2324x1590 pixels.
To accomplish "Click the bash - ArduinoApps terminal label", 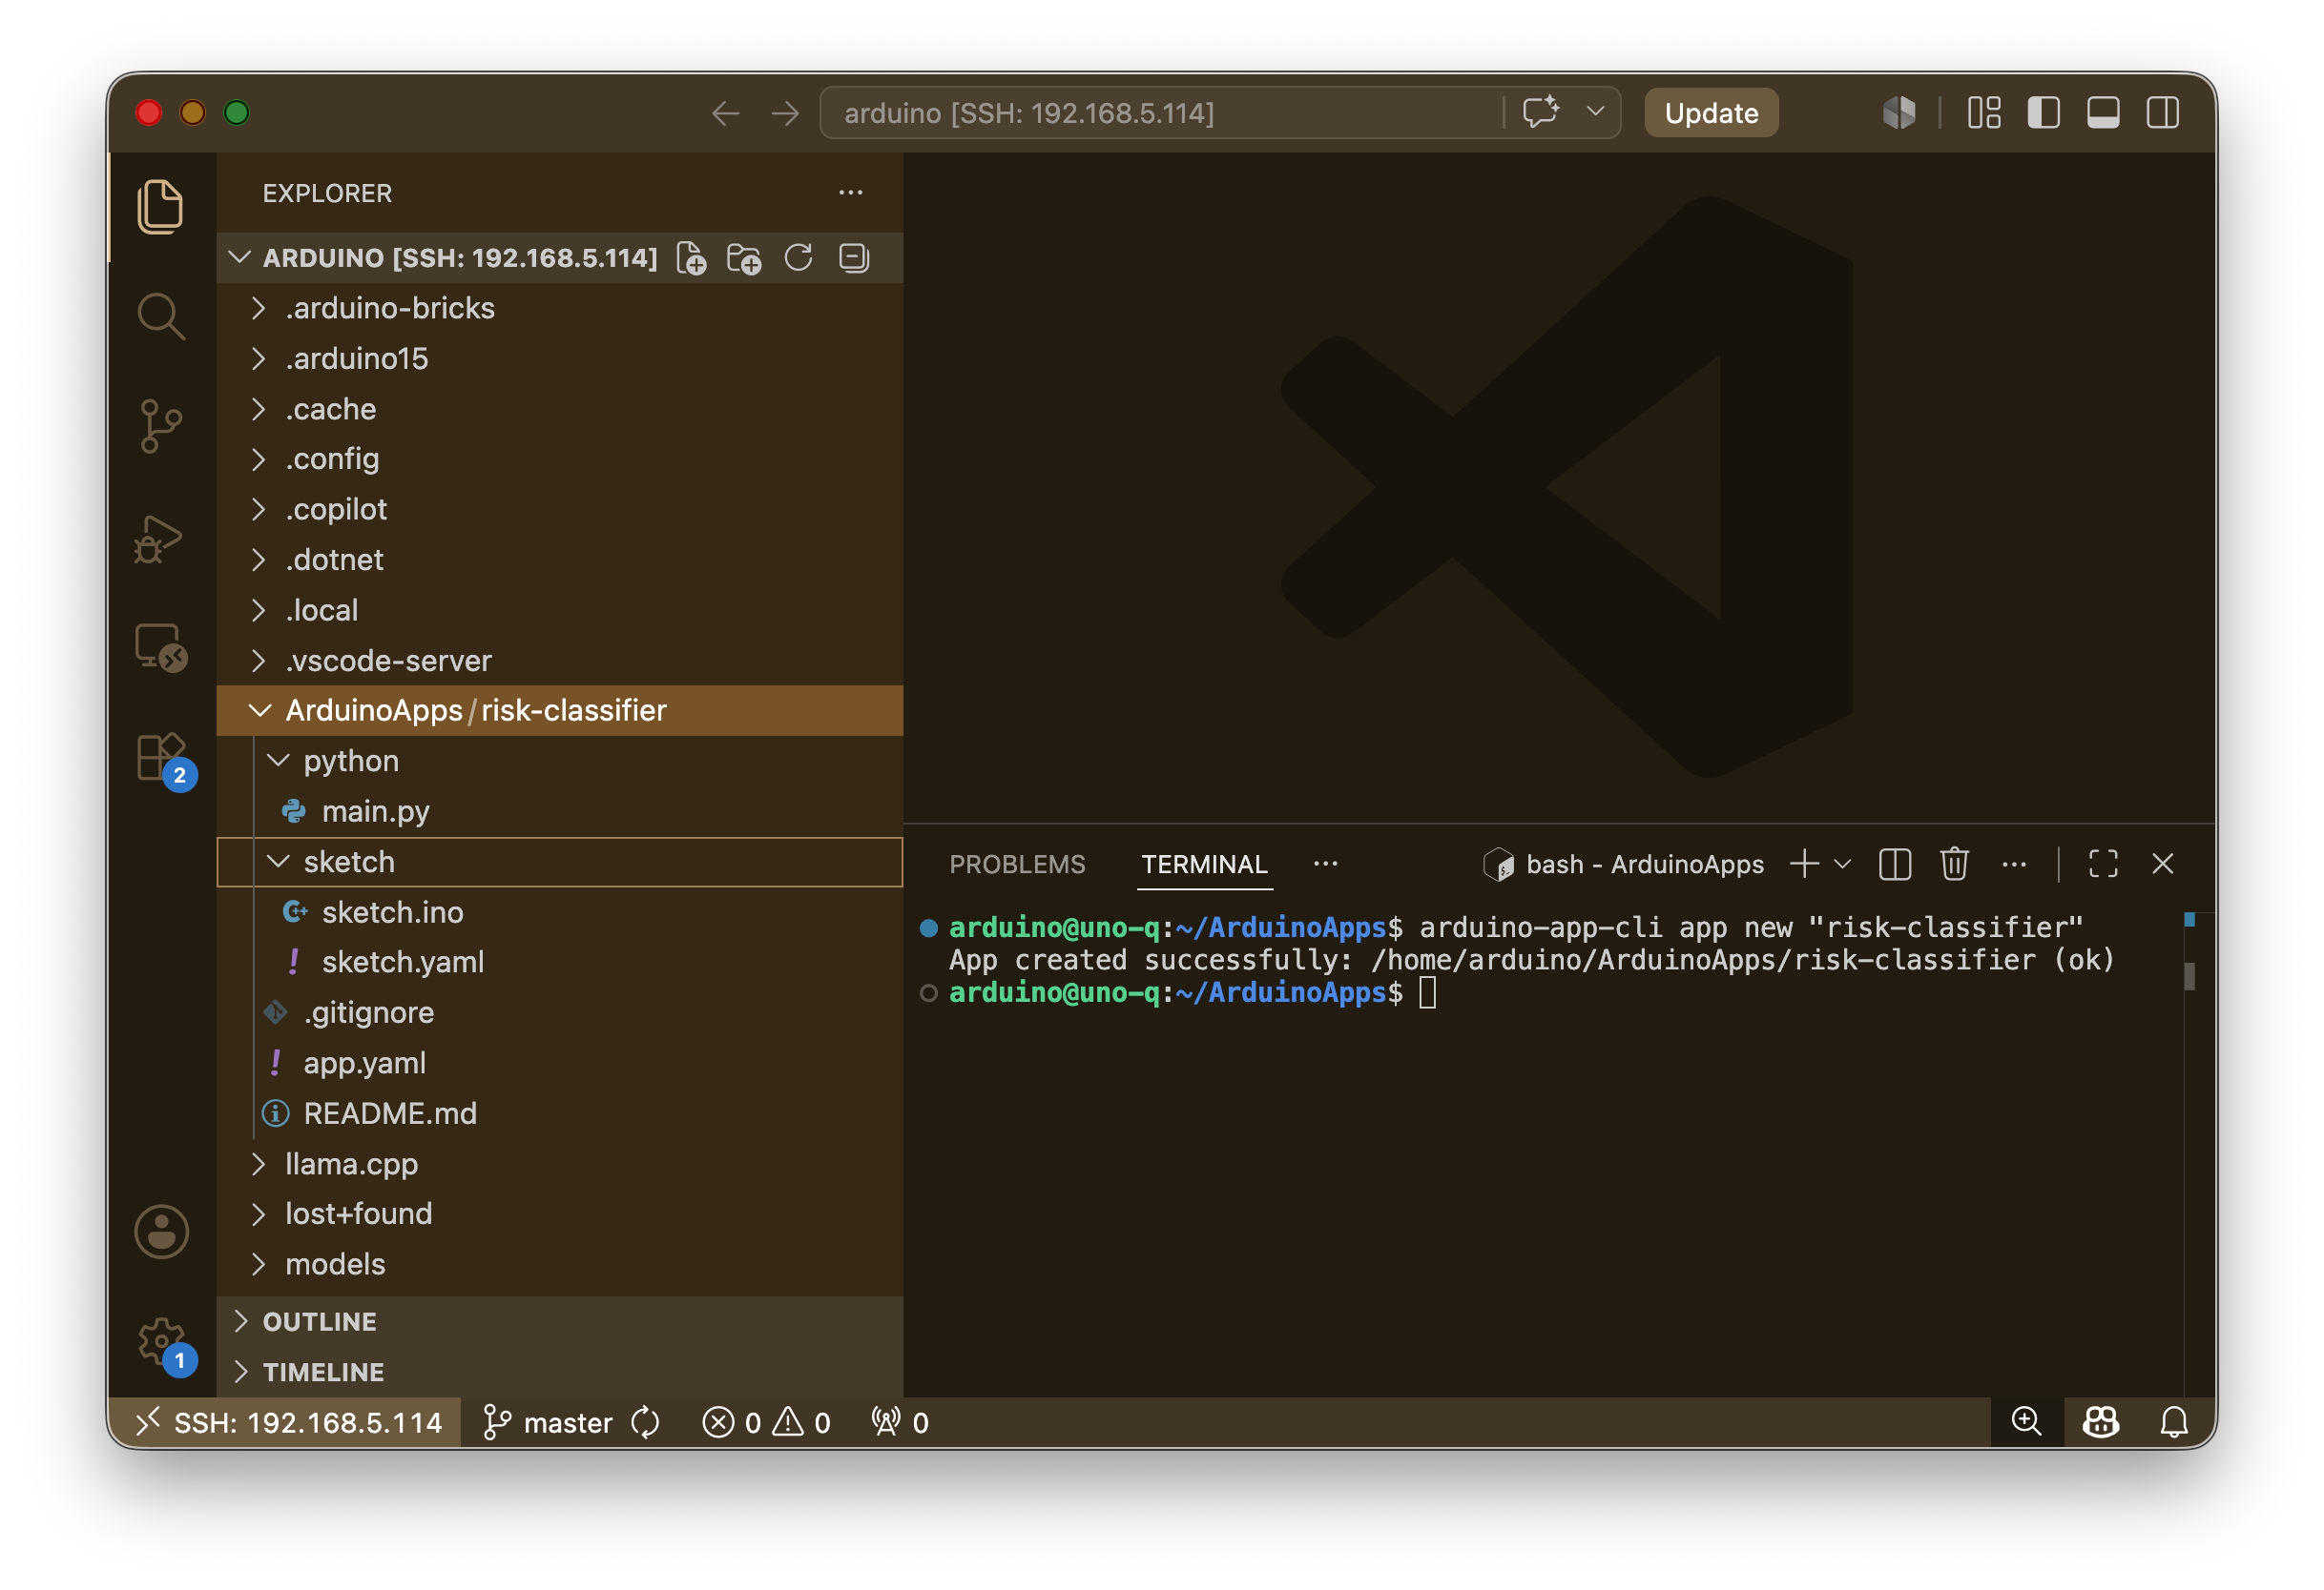I will (1624, 865).
